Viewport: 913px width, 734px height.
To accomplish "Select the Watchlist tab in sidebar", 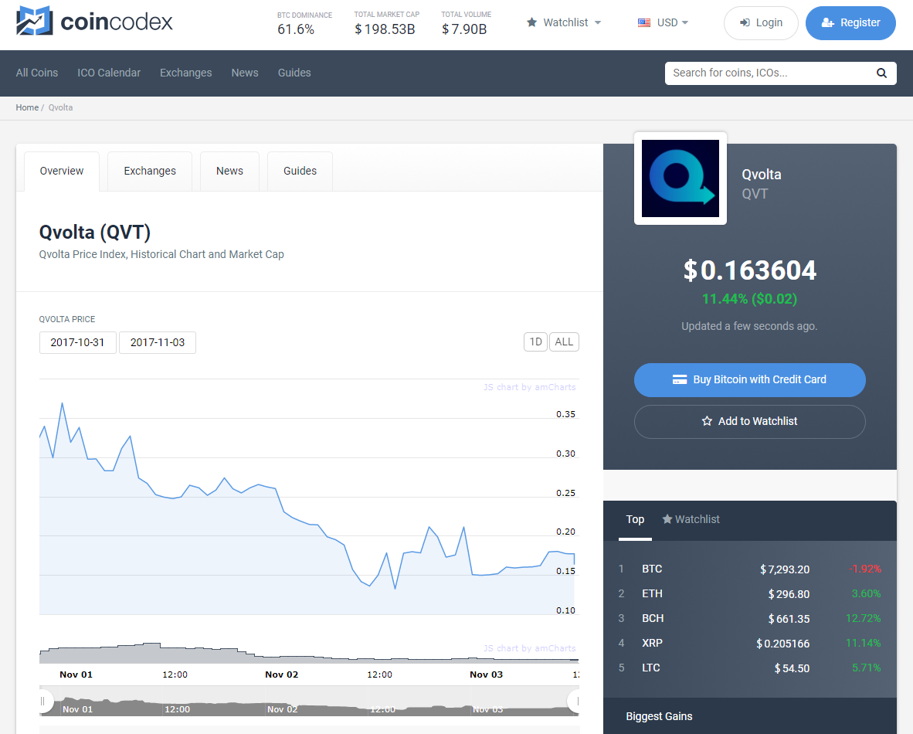I will (691, 520).
